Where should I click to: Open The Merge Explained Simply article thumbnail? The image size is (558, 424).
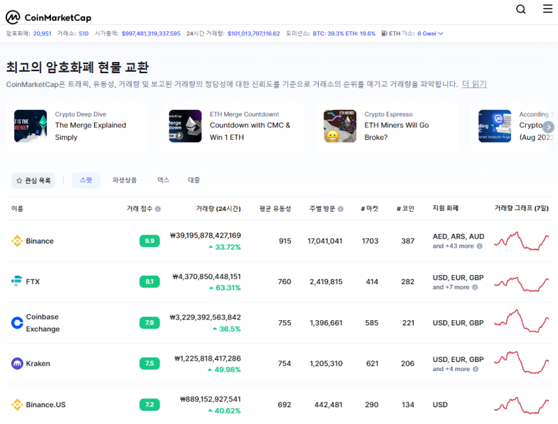pyautogui.click(x=31, y=126)
